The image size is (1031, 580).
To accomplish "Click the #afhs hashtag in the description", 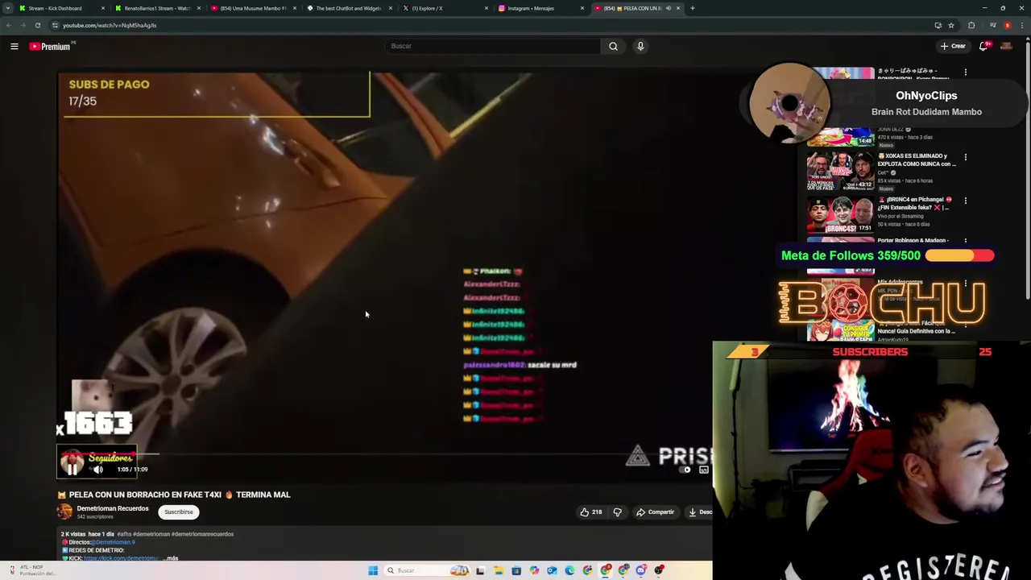I will [x=124, y=534].
